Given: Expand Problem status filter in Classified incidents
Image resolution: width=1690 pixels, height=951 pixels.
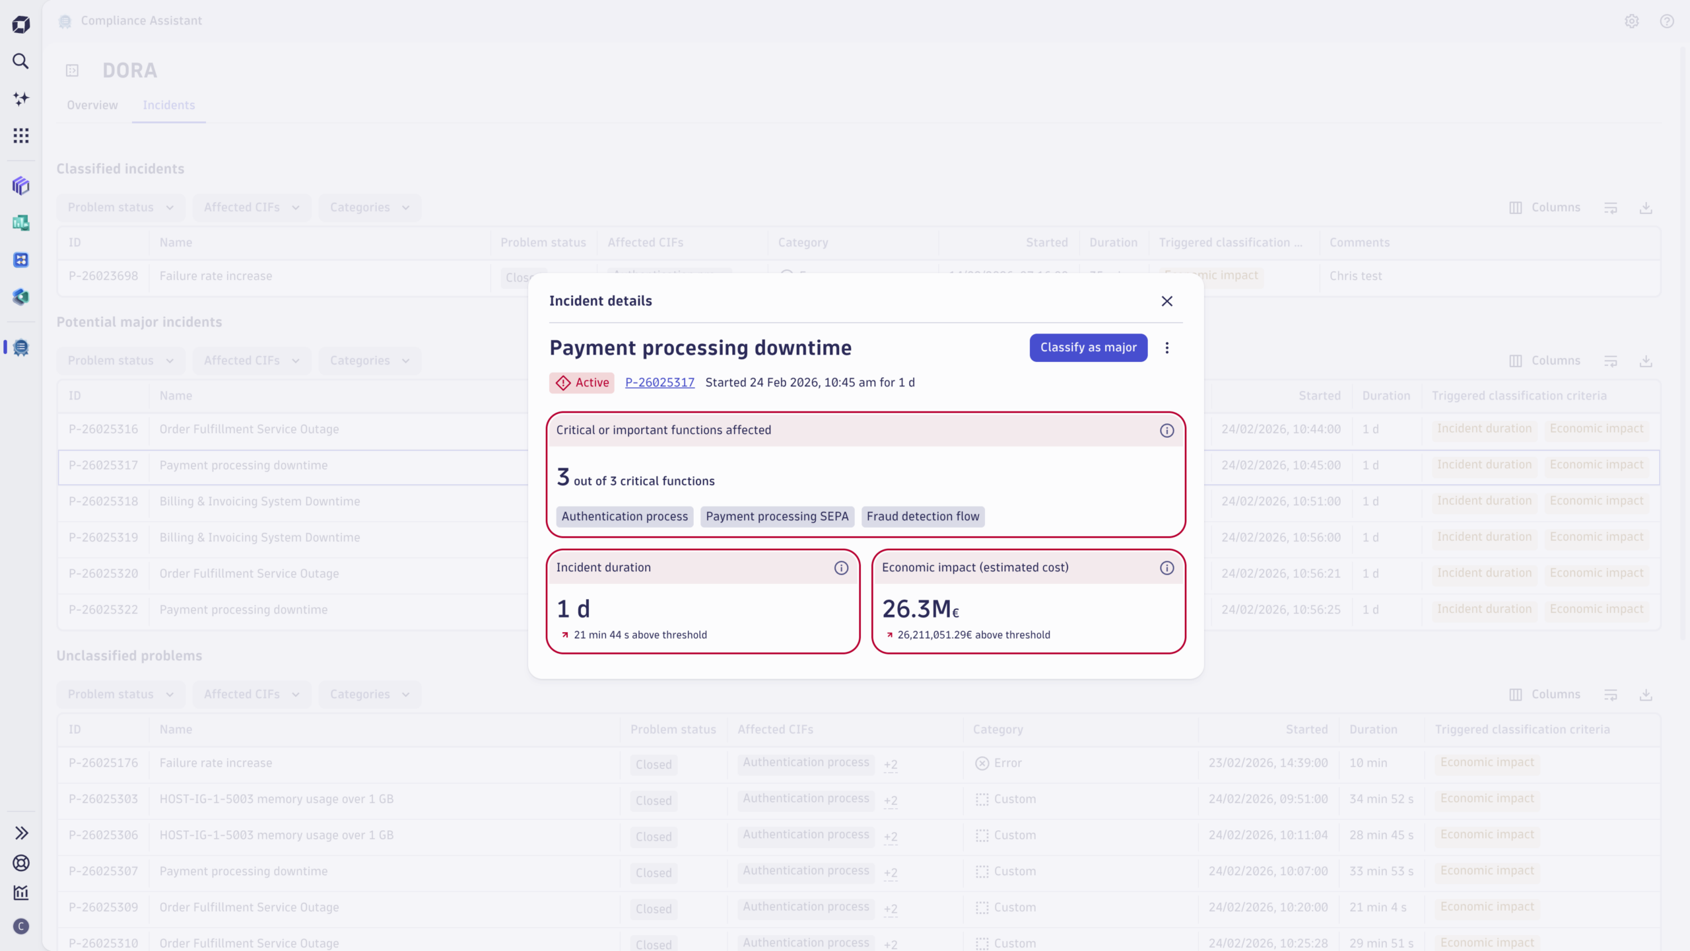Looking at the screenshot, I should [120, 207].
